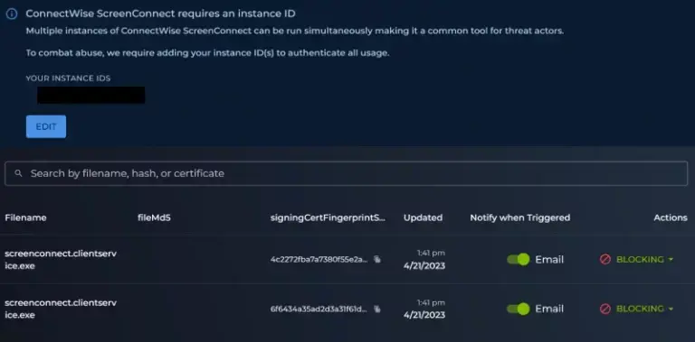Copy the 6f6434a35ad2d3a31f61d fingerprint

tap(376, 309)
